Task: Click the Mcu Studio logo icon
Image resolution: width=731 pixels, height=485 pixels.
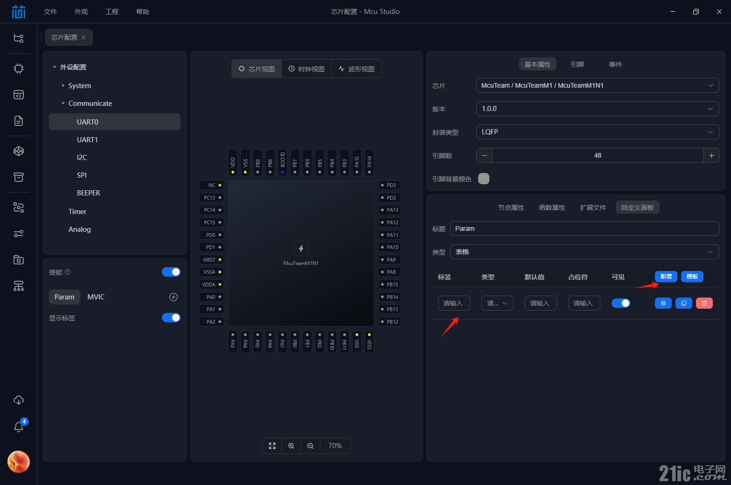Action: (19, 12)
